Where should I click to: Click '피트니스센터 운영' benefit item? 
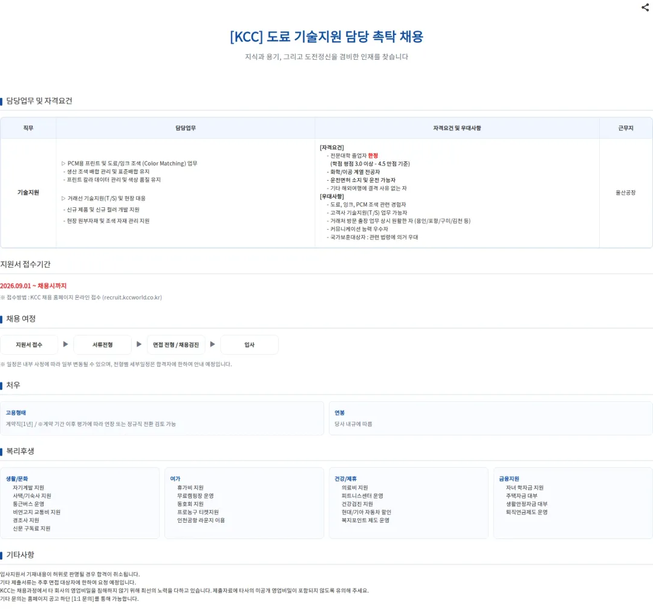click(x=362, y=496)
